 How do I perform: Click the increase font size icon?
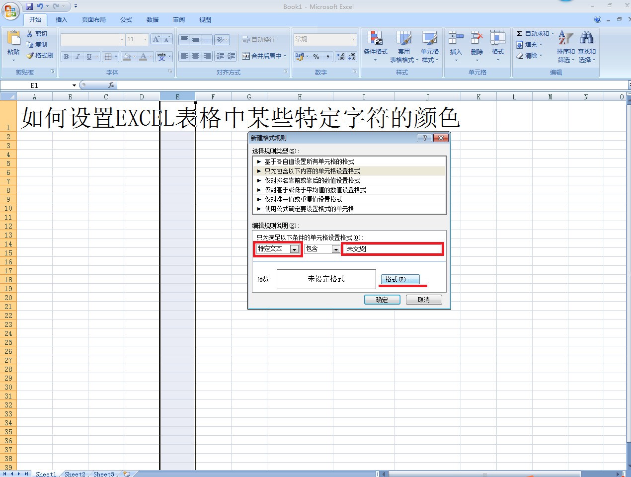[x=156, y=39]
